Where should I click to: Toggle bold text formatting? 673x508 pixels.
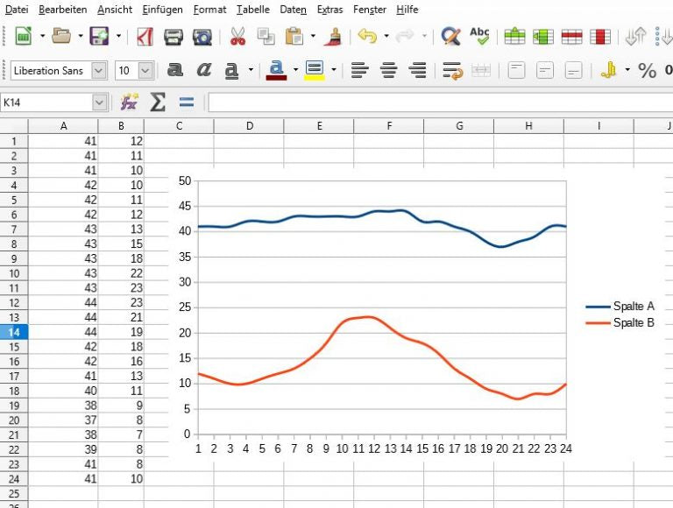coord(174,70)
